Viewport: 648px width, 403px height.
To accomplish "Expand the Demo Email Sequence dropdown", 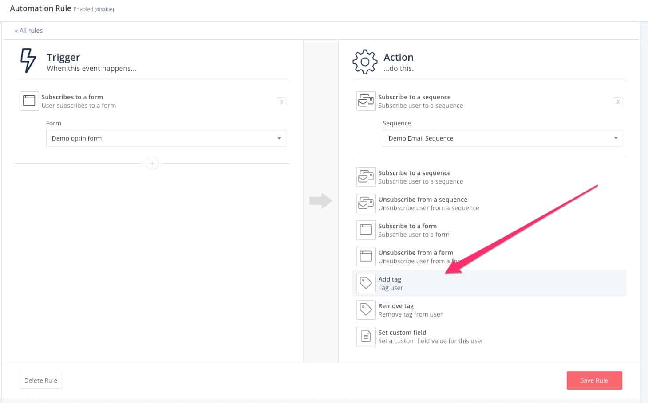I will 502,138.
